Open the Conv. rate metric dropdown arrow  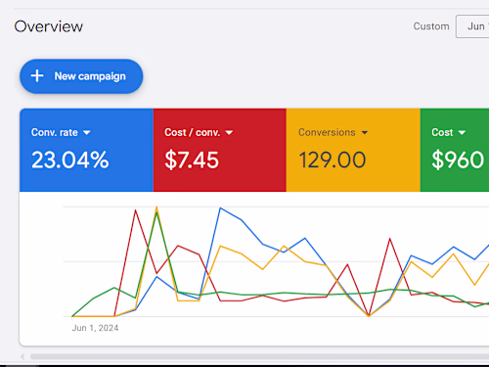pos(86,133)
